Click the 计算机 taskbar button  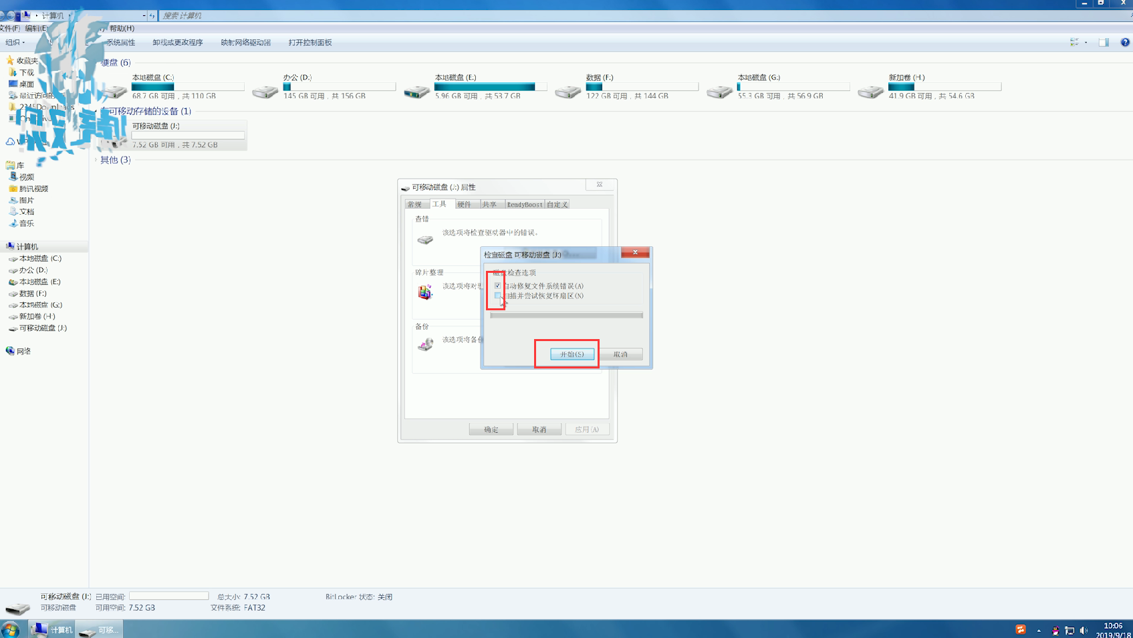[x=52, y=629]
